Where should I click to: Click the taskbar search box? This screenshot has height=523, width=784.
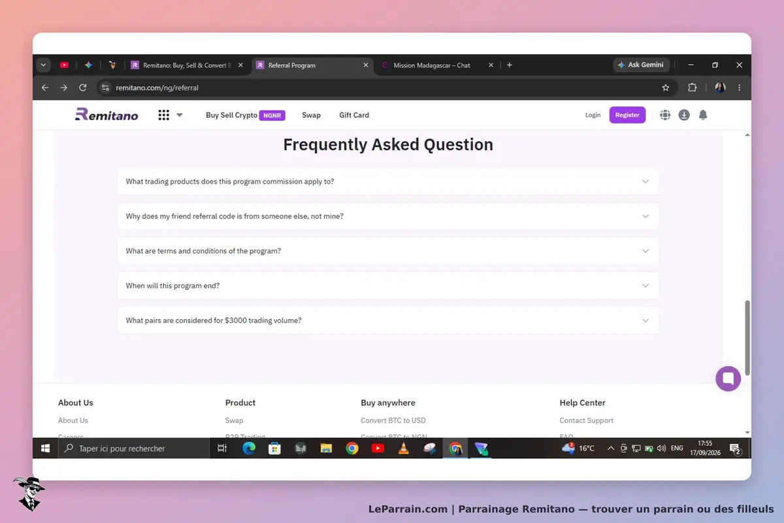tap(134, 448)
